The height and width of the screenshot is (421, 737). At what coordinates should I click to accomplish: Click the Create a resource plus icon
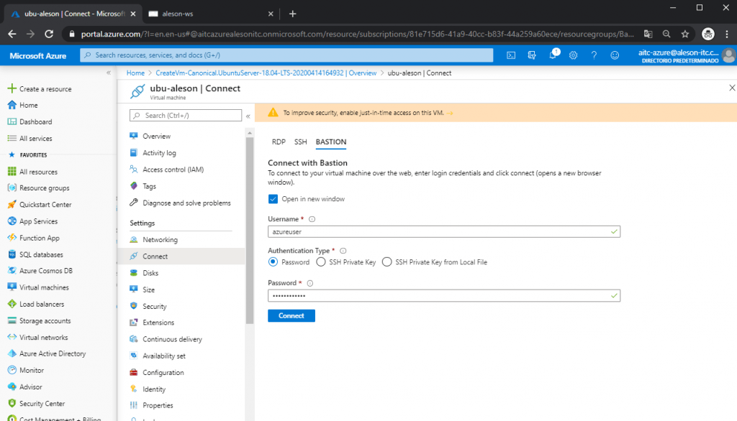[12, 88]
